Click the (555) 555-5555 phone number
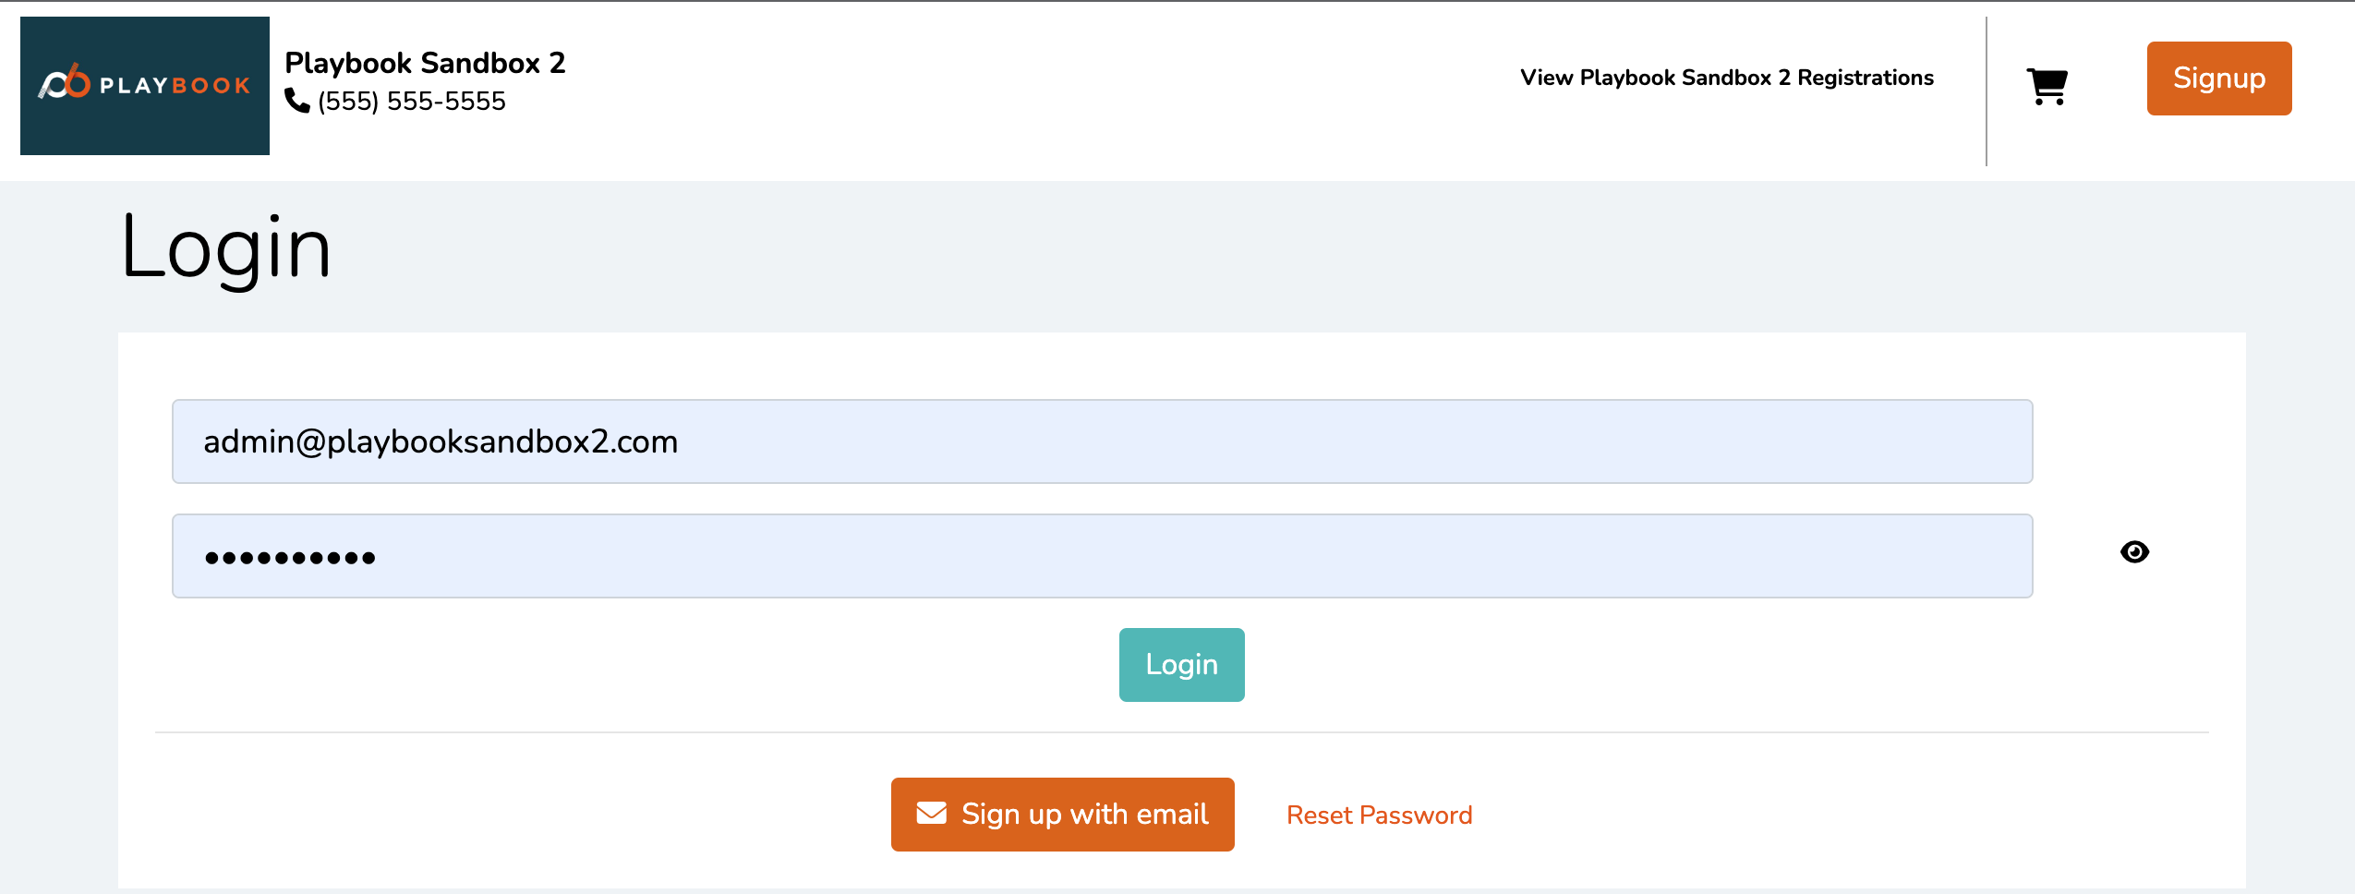 412,101
